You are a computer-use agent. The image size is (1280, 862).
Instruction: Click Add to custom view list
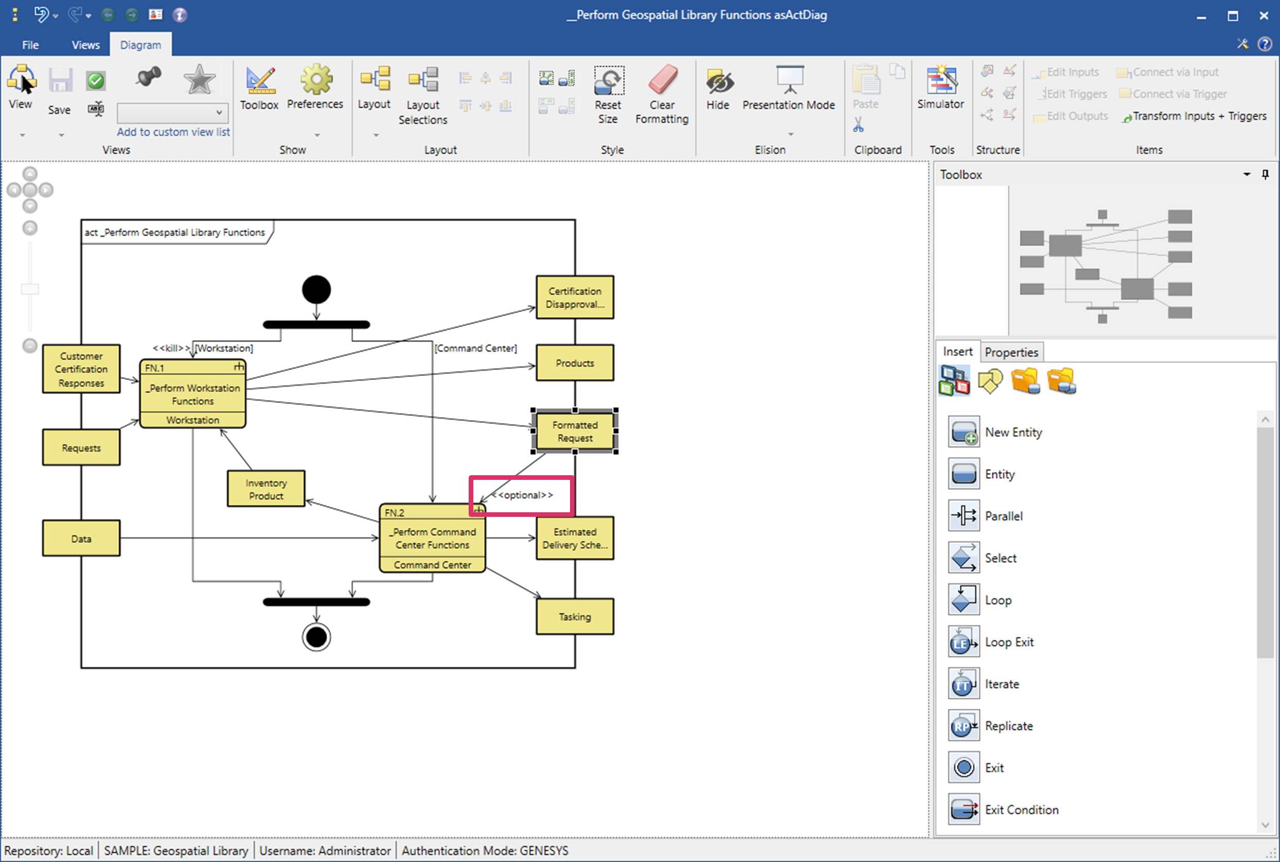click(173, 132)
